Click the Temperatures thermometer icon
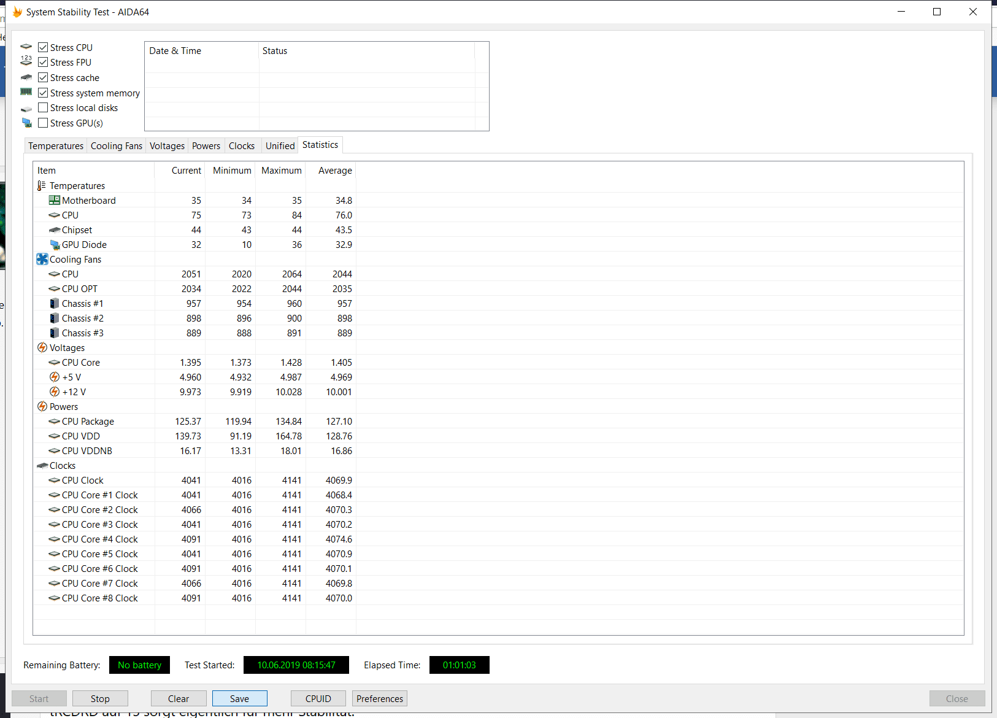This screenshot has height=718, width=997. [42, 185]
